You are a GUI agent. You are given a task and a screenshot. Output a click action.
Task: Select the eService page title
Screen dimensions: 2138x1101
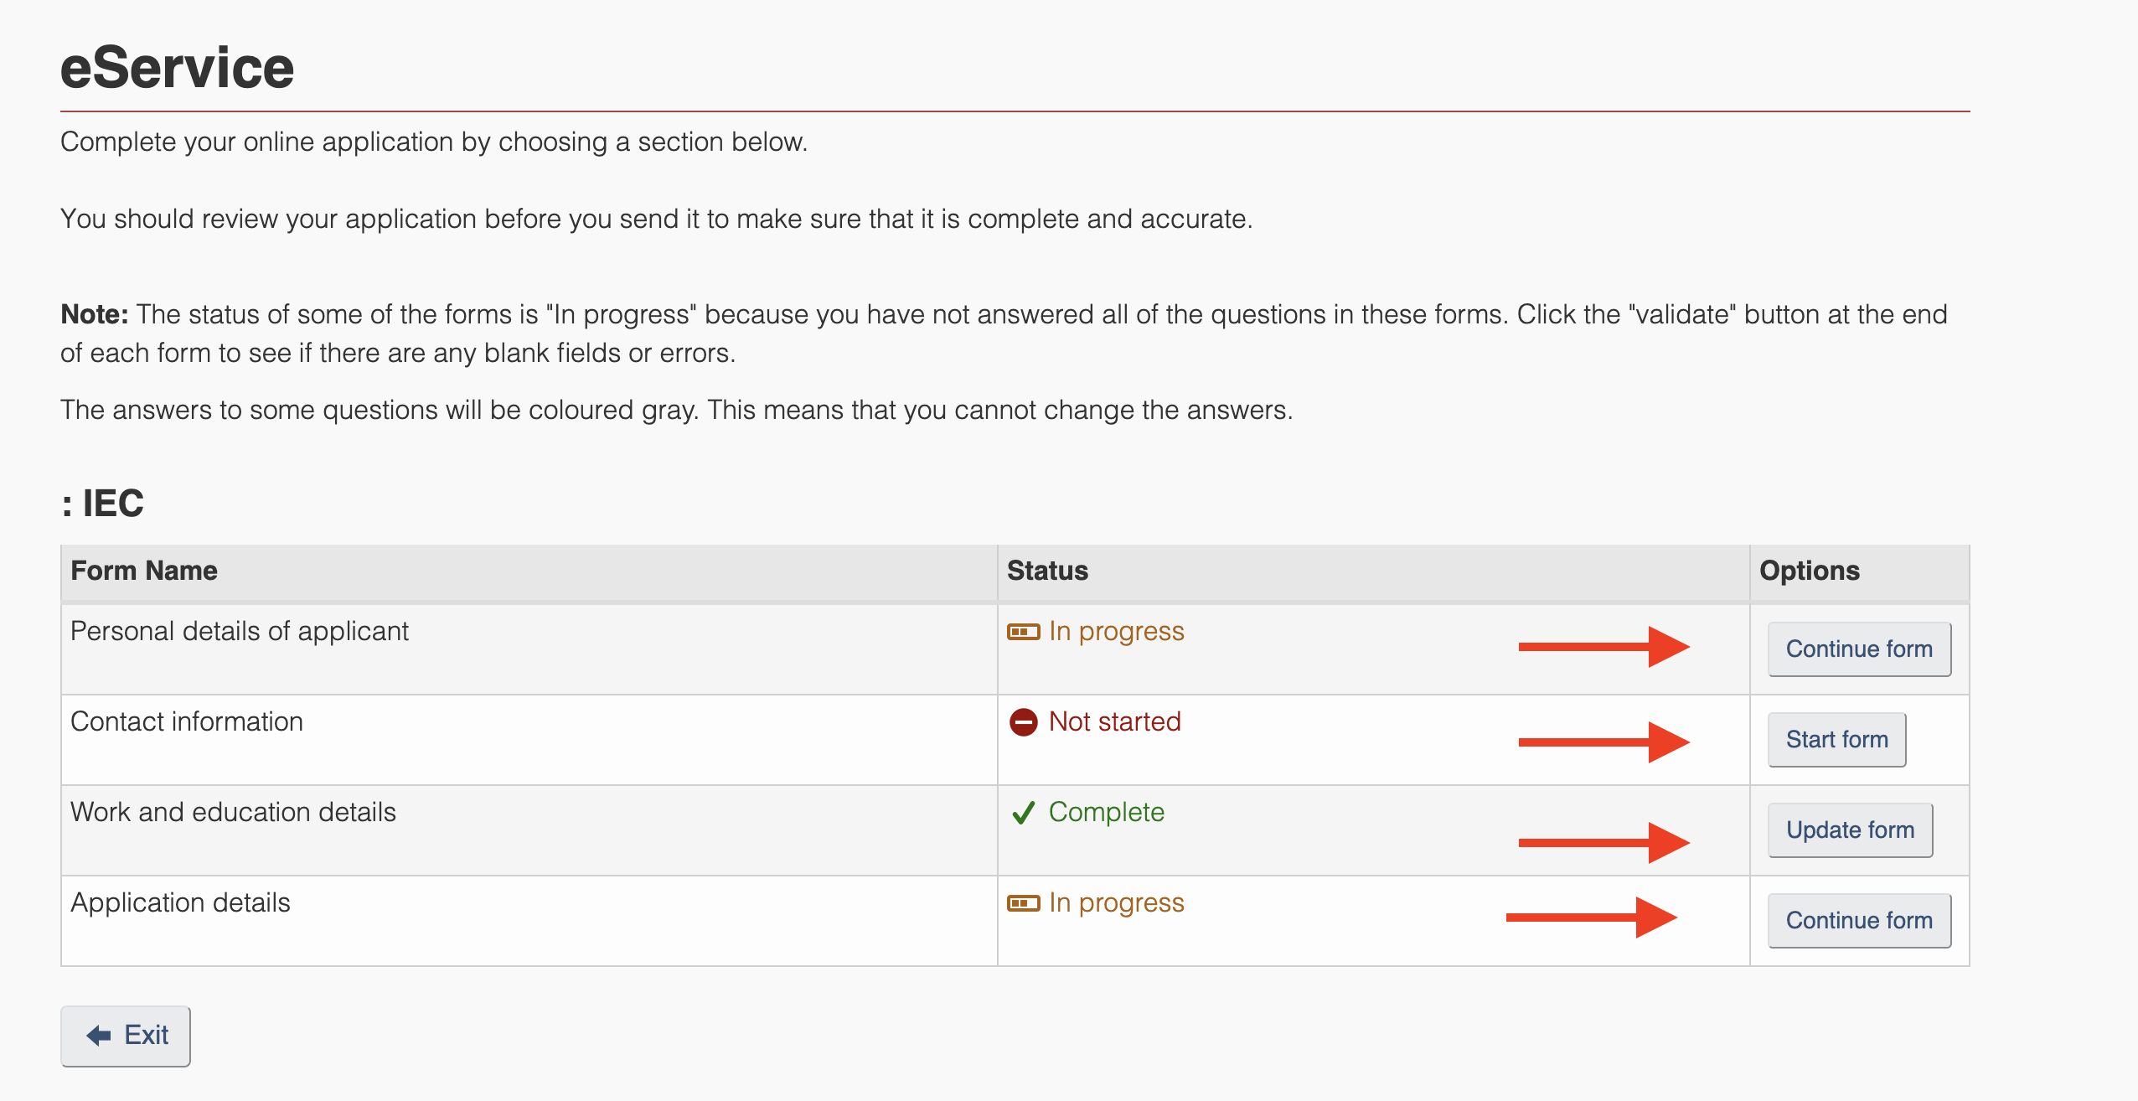pos(177,67)
